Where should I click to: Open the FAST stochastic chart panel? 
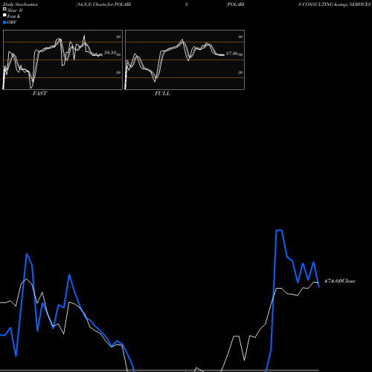click(x=62, y=60)
